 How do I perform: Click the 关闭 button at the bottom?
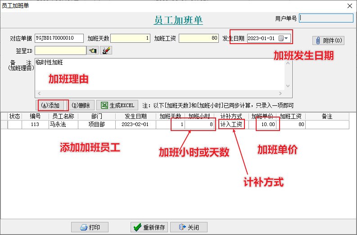pos(189,227)
